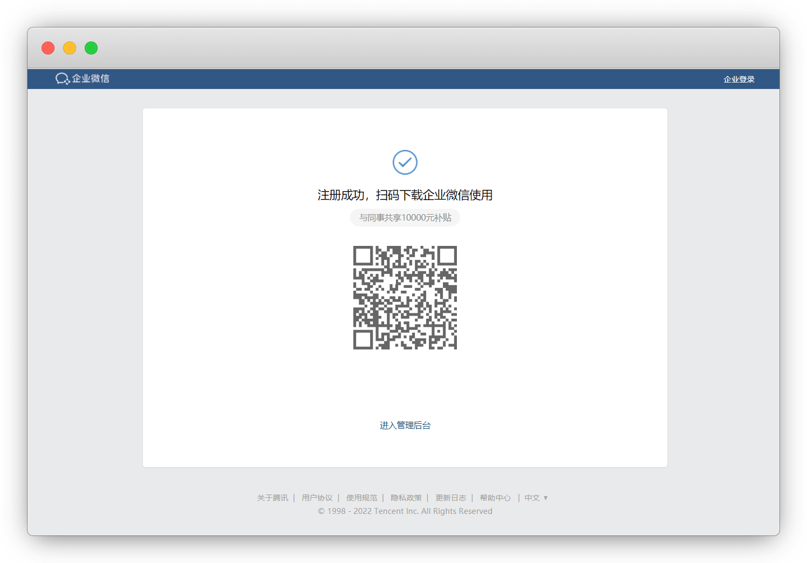Expand the 中文 language selector
The height and width of the screenshot is (563, 807).
pyautogui.click(x=532, y=498)
